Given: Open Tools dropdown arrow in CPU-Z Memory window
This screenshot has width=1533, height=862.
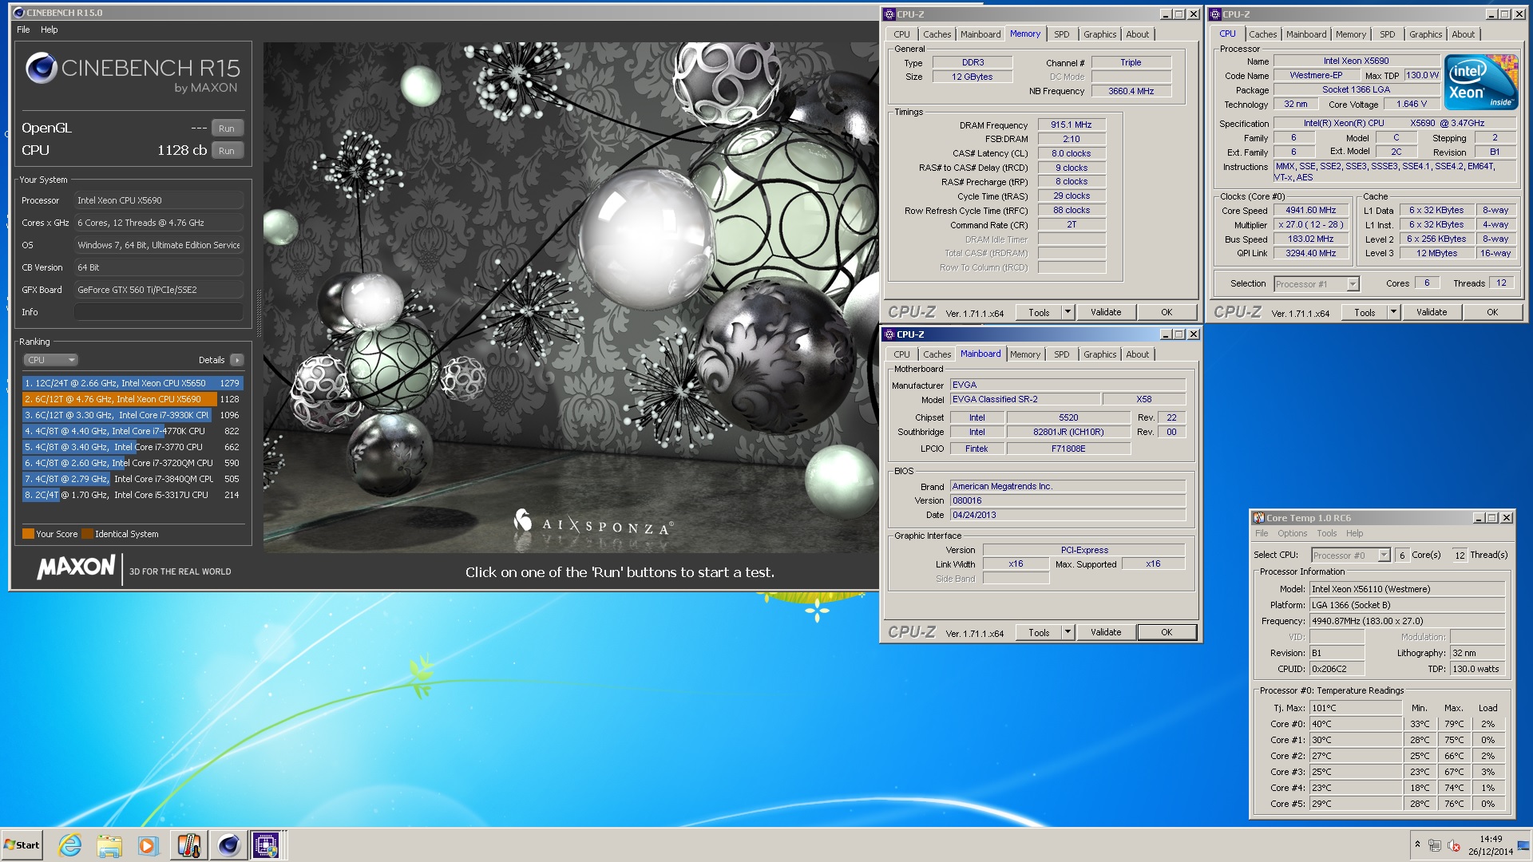Looking at the screenshot, I should tap(1068, 312).
